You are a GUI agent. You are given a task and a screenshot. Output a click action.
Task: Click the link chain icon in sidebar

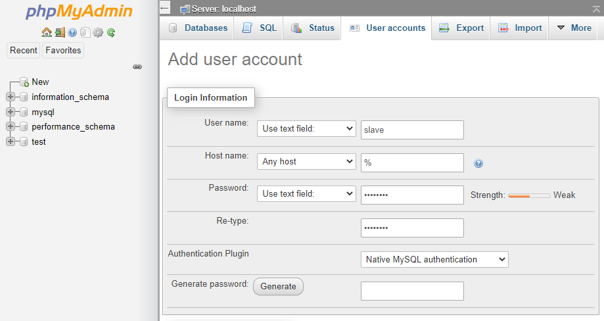[x=137, y=66]
